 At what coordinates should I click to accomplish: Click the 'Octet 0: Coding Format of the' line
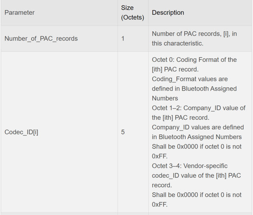point(194,60)
